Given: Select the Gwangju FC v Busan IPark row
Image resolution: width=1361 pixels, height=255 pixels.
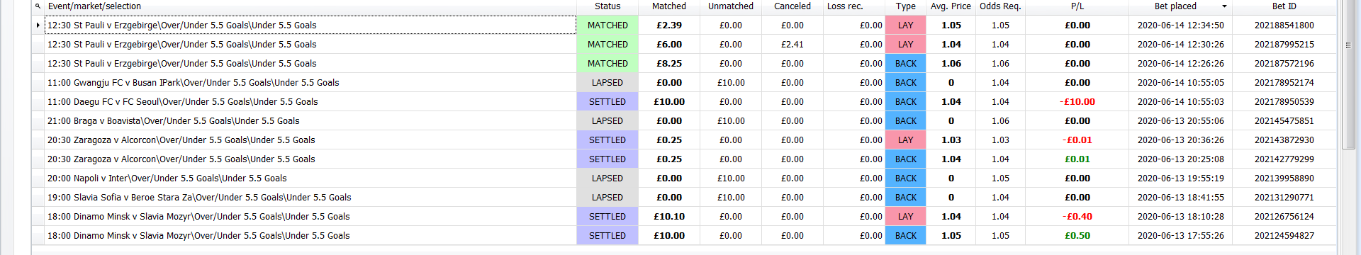Looking at the screenshot, I should point(684,83).
